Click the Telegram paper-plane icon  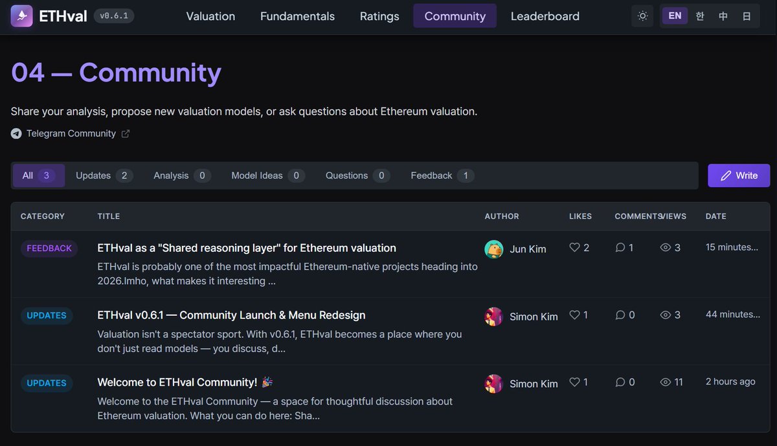point(16,133)
